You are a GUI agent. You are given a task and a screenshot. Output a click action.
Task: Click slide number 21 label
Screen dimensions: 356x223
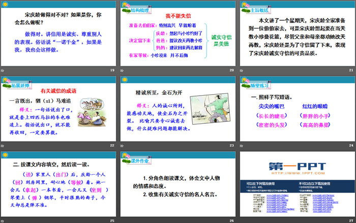point(351,70)
